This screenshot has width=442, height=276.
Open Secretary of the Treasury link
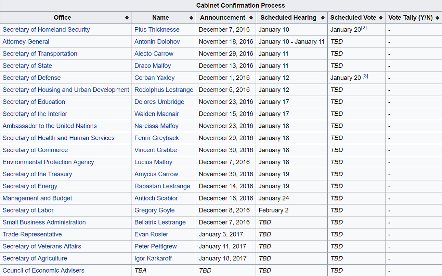click(x=37, y=174)
